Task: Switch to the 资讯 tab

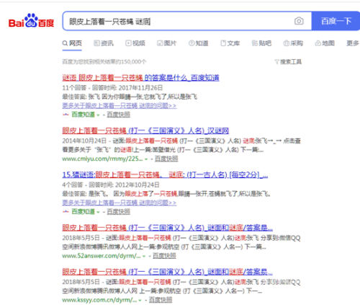Action: [104, 43]
